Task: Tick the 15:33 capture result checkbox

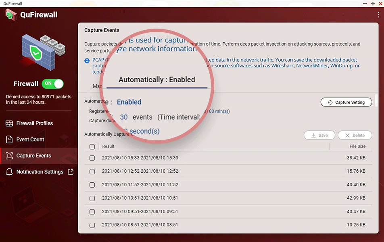Action: 92,158
